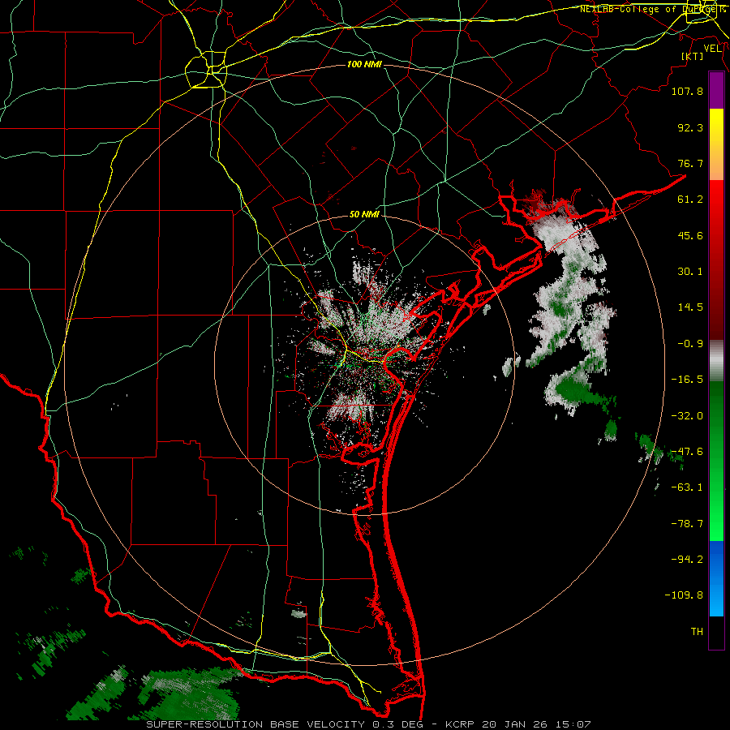
Task: Click the KCRP station identifier in the caption
Action: coord(462,724)
